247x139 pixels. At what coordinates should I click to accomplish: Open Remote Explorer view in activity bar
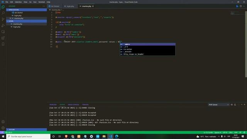click(x=3, y=32)
